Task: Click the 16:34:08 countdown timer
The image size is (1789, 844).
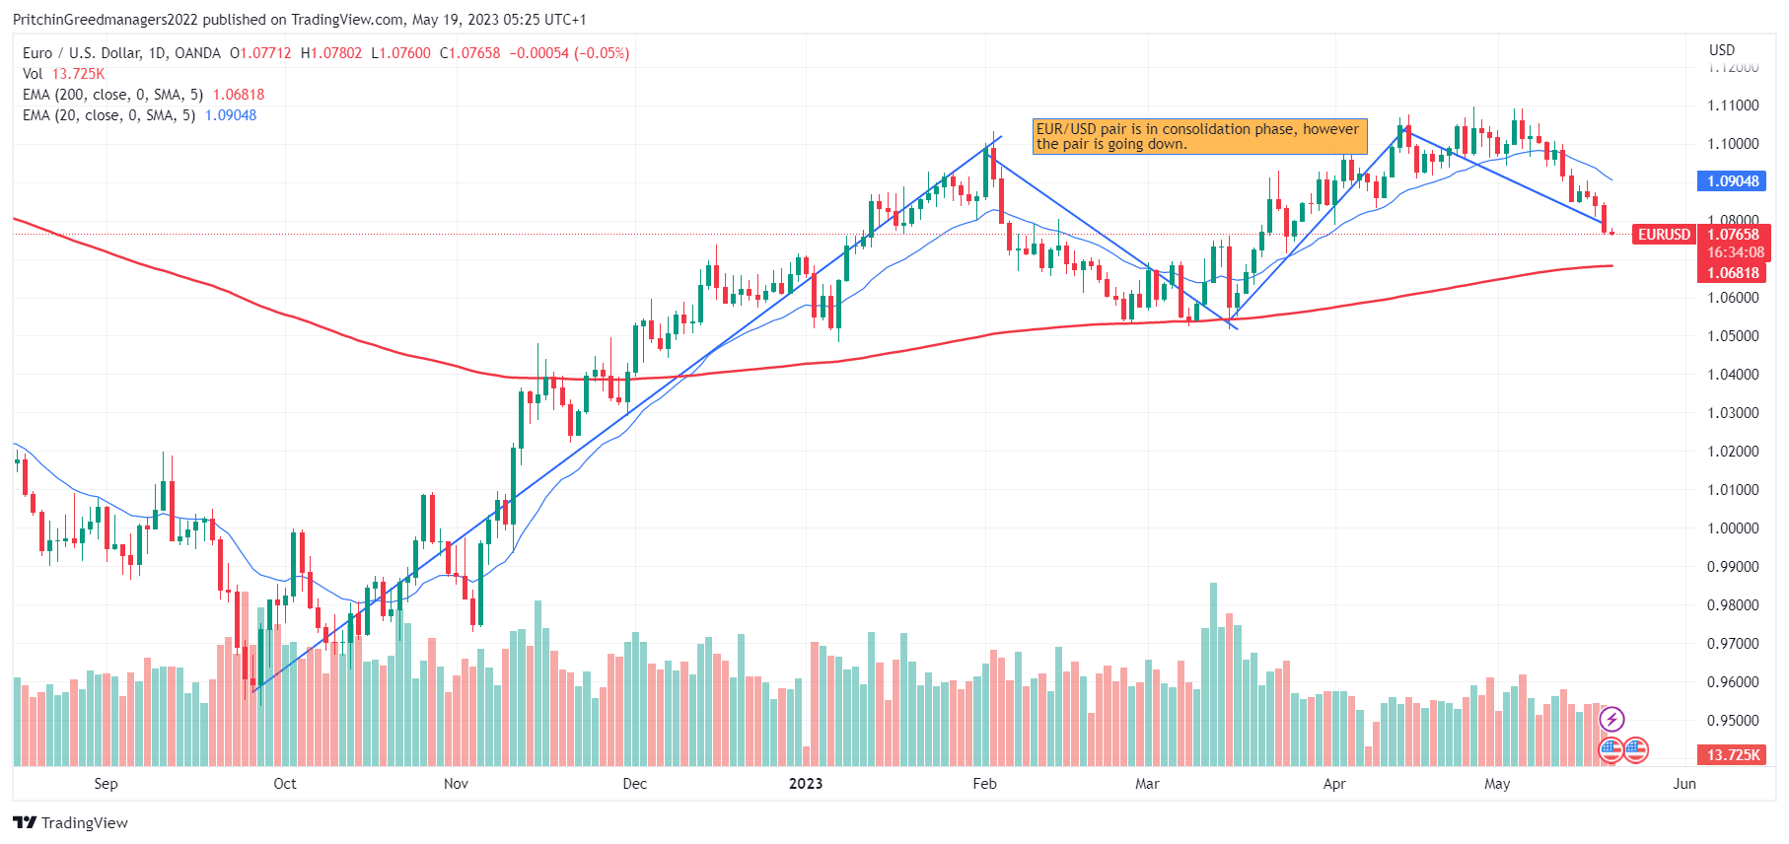Action: coord(1734,252)
